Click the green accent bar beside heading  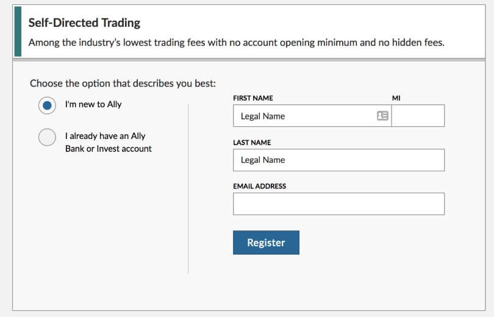pyautogui.click(x=18, y=32)
